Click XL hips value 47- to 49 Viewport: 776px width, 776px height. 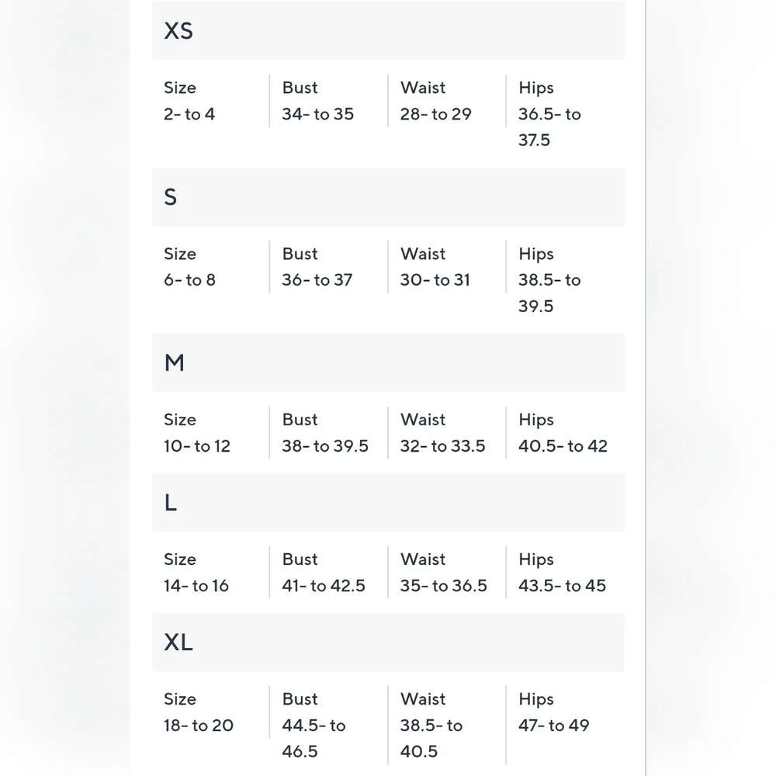point(554,725)
